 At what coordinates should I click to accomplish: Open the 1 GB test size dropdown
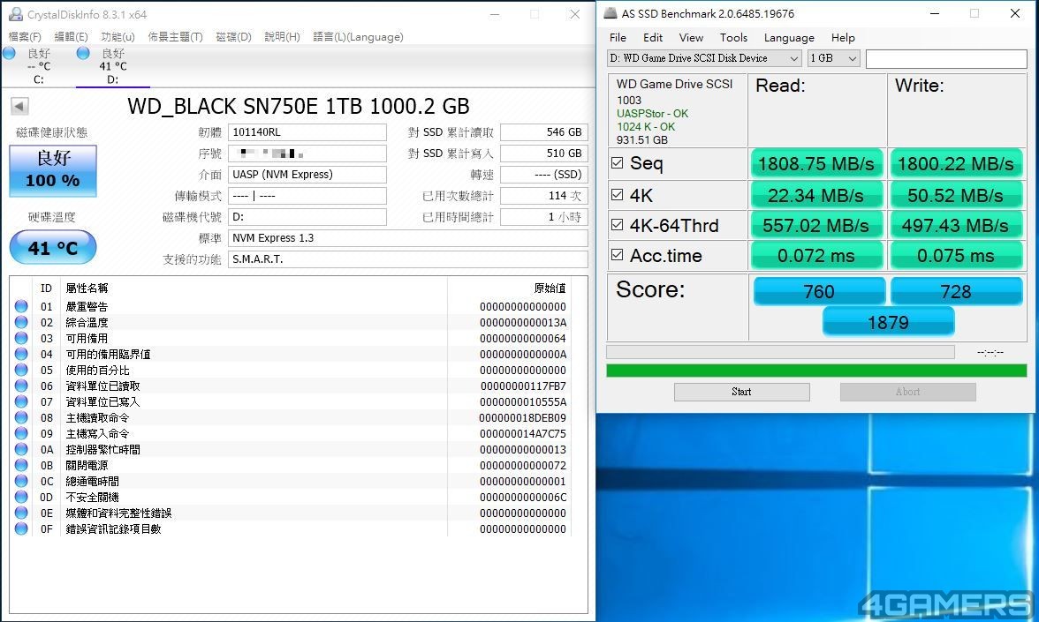834,58
